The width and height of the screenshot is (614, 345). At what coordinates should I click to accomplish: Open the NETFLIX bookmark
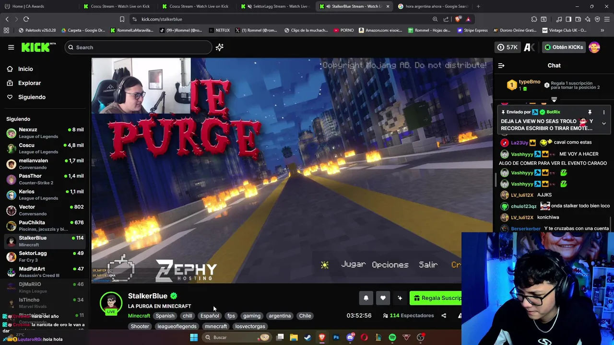click(219, 30)
